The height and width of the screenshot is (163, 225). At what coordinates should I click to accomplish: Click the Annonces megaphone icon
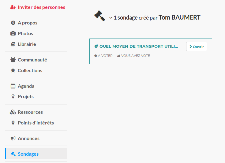coord(13,138)
